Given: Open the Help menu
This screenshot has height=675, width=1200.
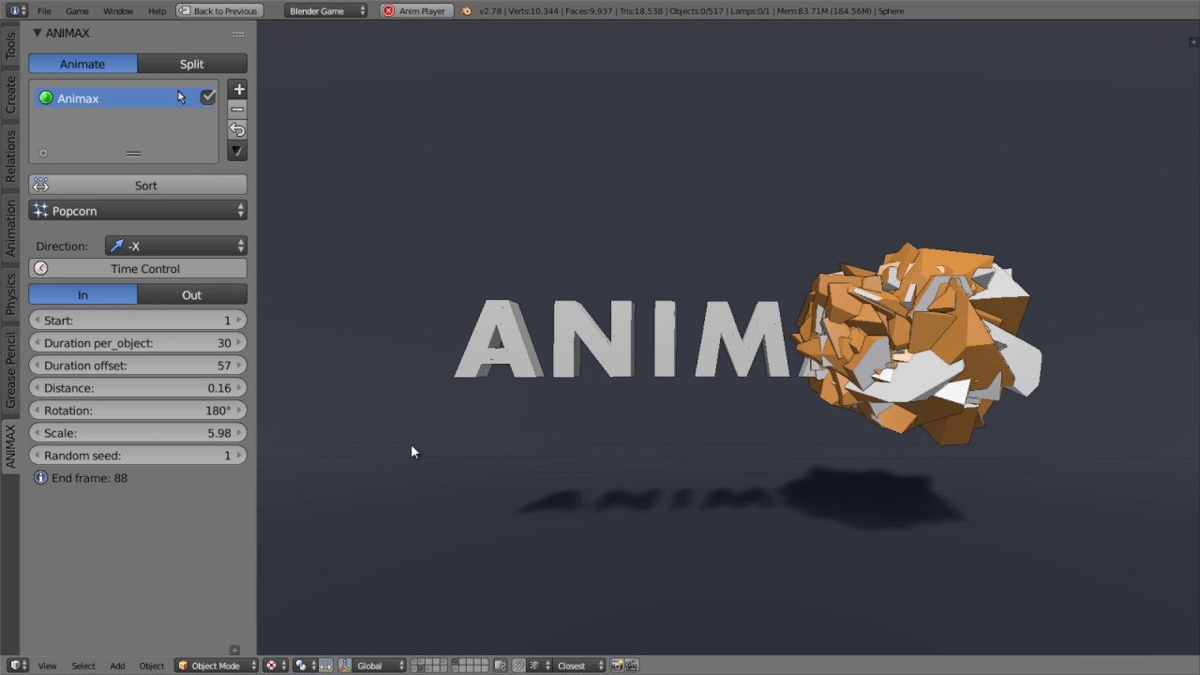Looking at the screenshot, I should (157, 11).
